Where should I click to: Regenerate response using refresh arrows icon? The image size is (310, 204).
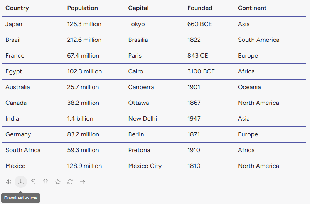(70, 182)
